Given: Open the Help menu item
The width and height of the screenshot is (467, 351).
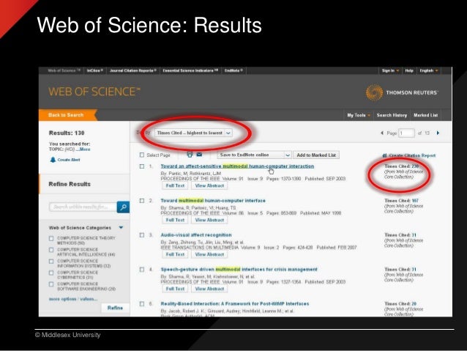Looking at the screenshot, I should (409, 70).
